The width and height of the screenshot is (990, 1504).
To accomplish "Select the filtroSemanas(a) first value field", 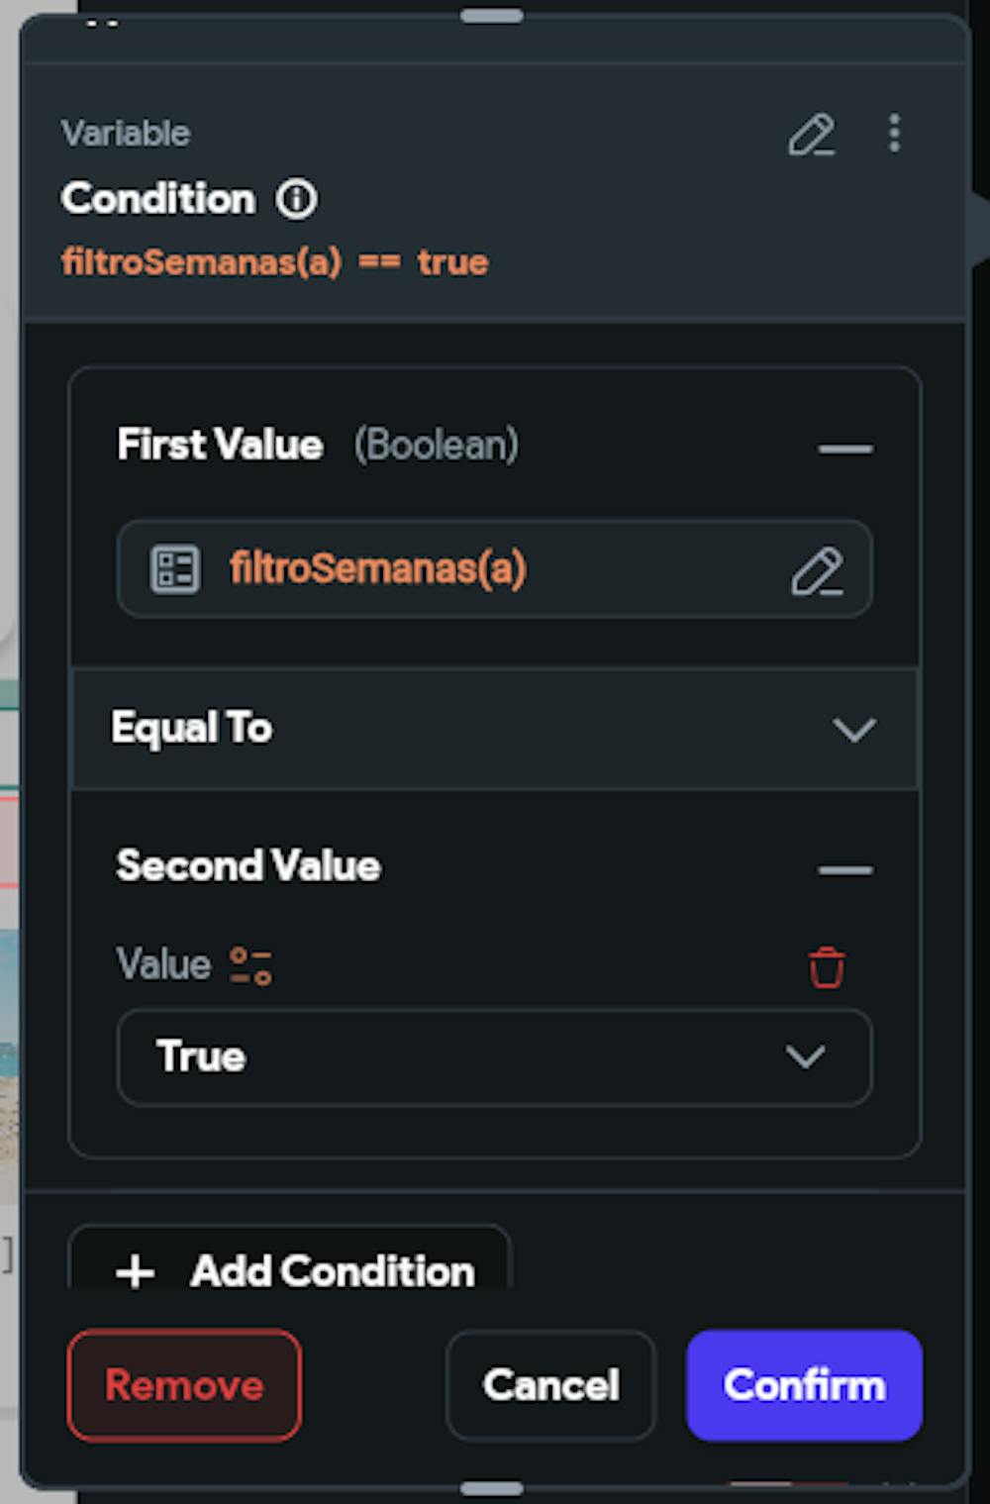I will pos(495,569).
